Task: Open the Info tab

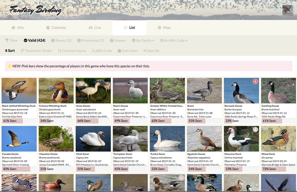Action: (x=17, y=28)
